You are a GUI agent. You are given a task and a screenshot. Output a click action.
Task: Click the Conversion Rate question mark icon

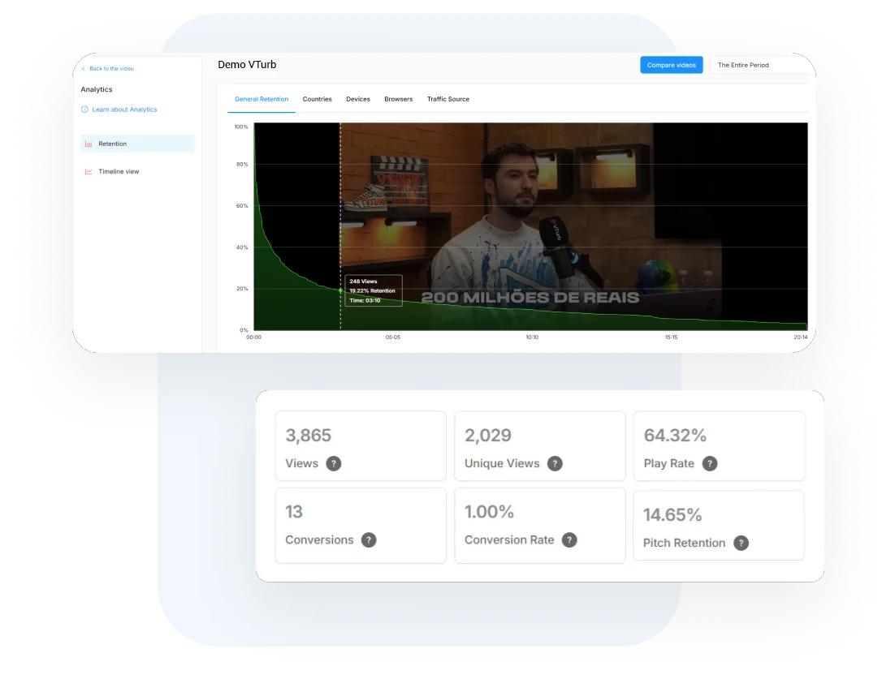(569, 540)
